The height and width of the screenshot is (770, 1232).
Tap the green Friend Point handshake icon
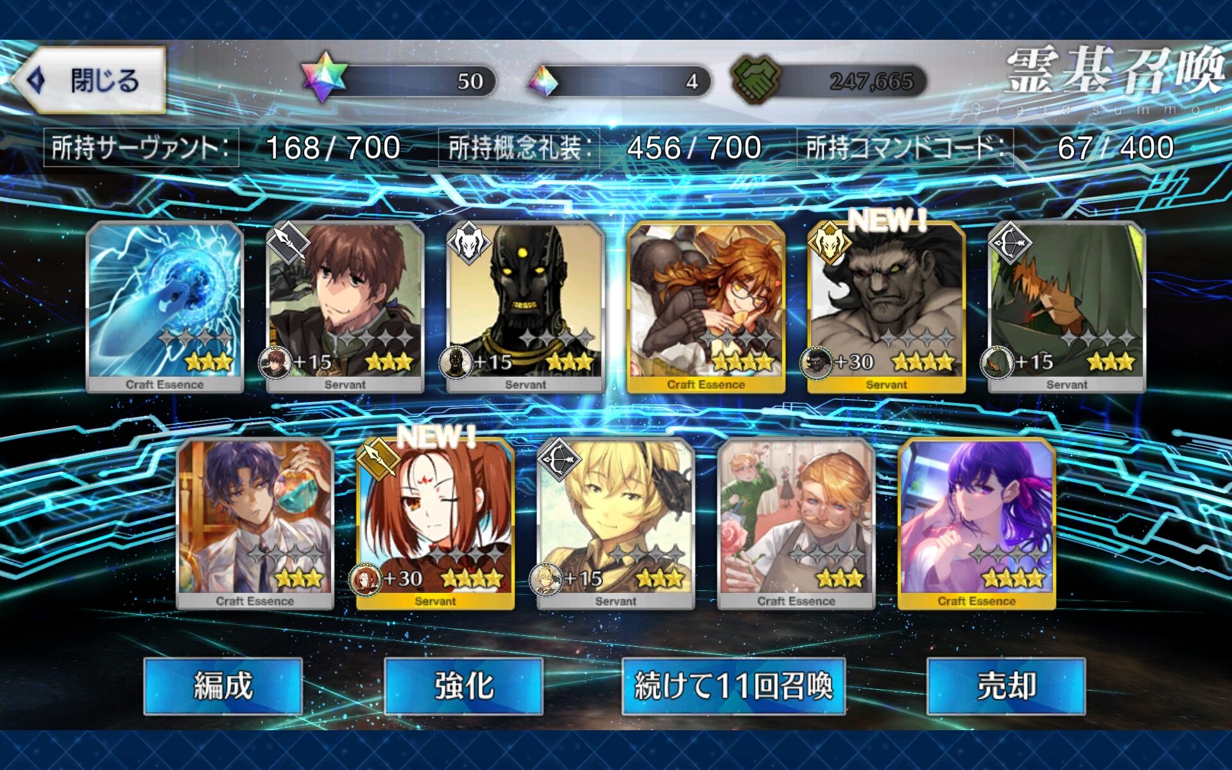tap(757, 79)
